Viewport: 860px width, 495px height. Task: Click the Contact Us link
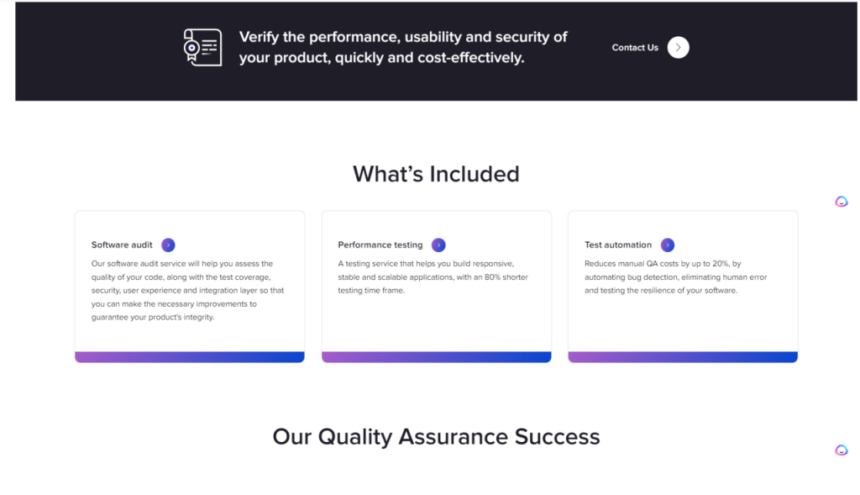pyautogui.click(x=635, y=48)
